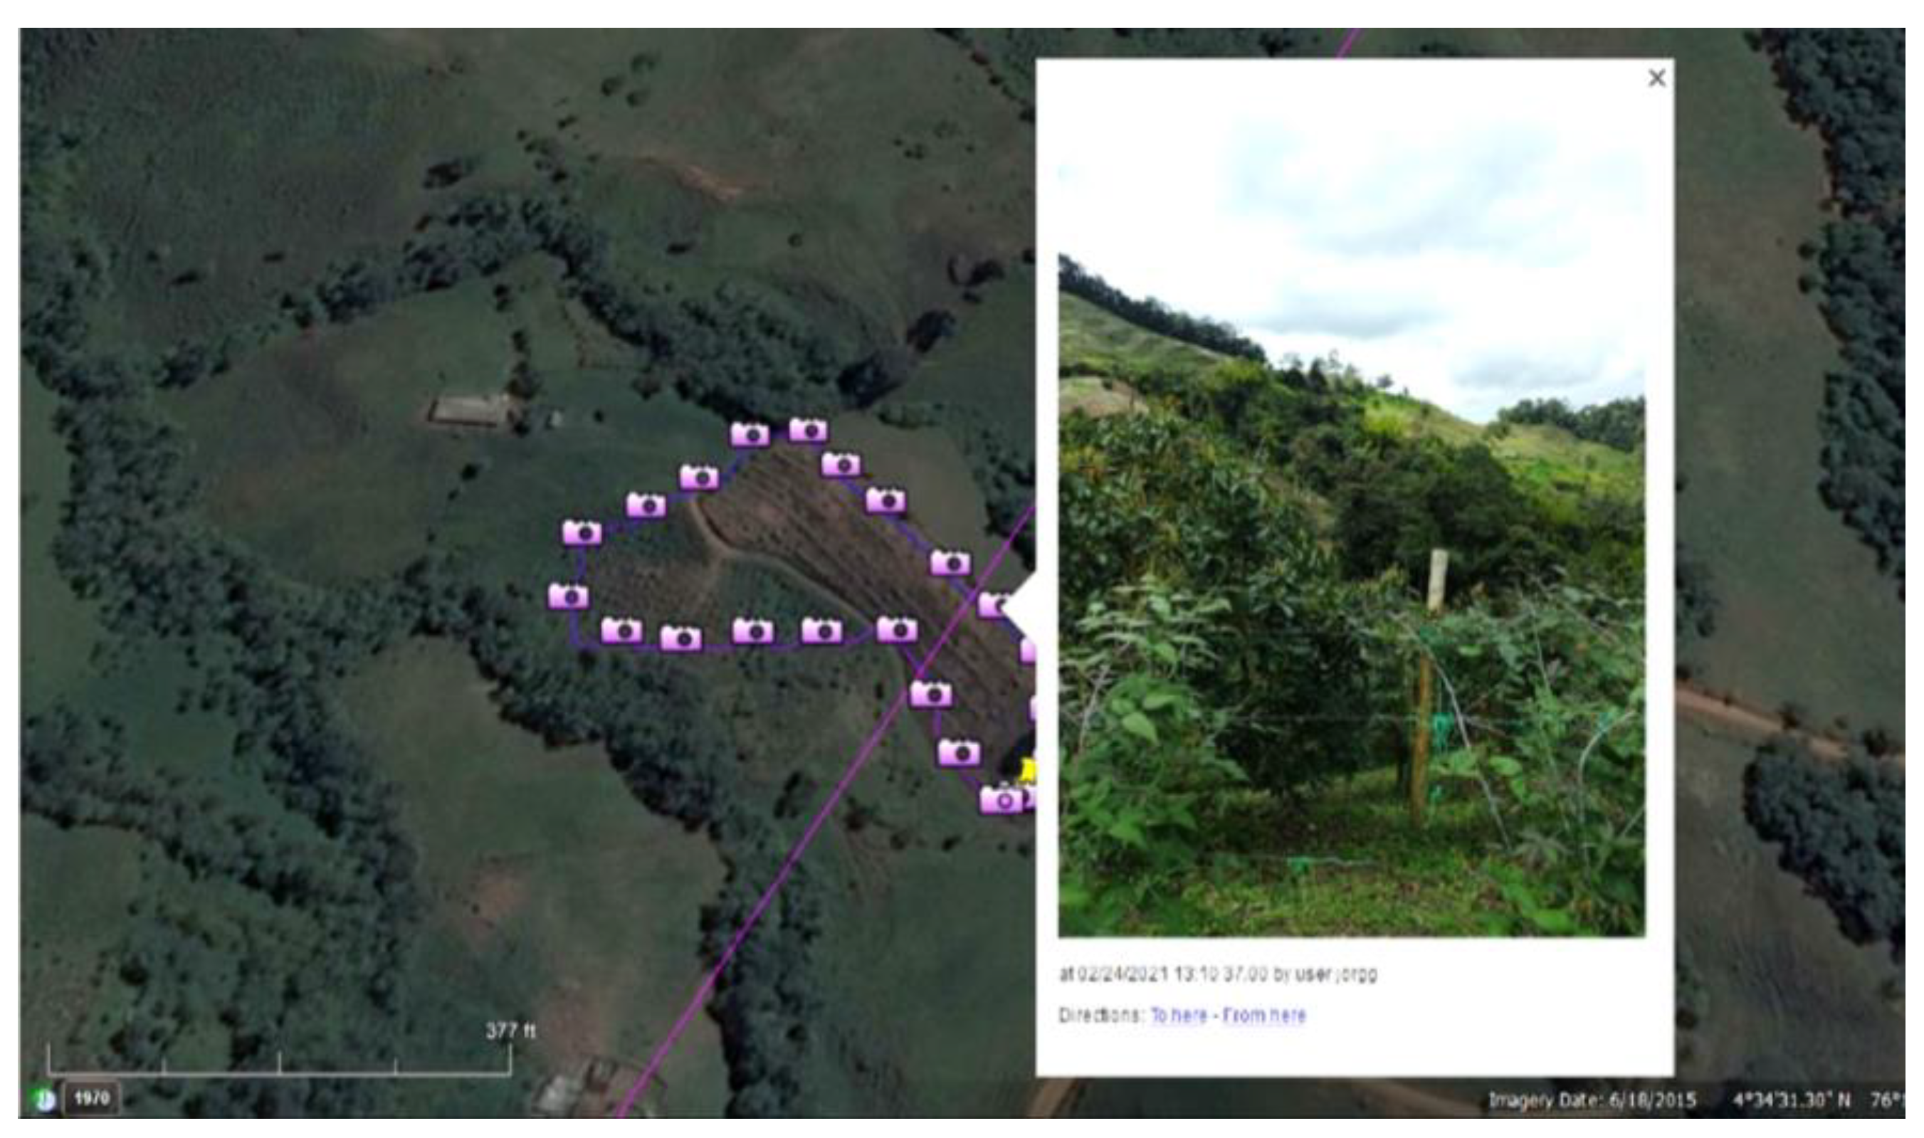This screenshot has height=1138, width=1924.
Task: Select camera marker directly above the westernmost one
Action: (x=582, y=532)
